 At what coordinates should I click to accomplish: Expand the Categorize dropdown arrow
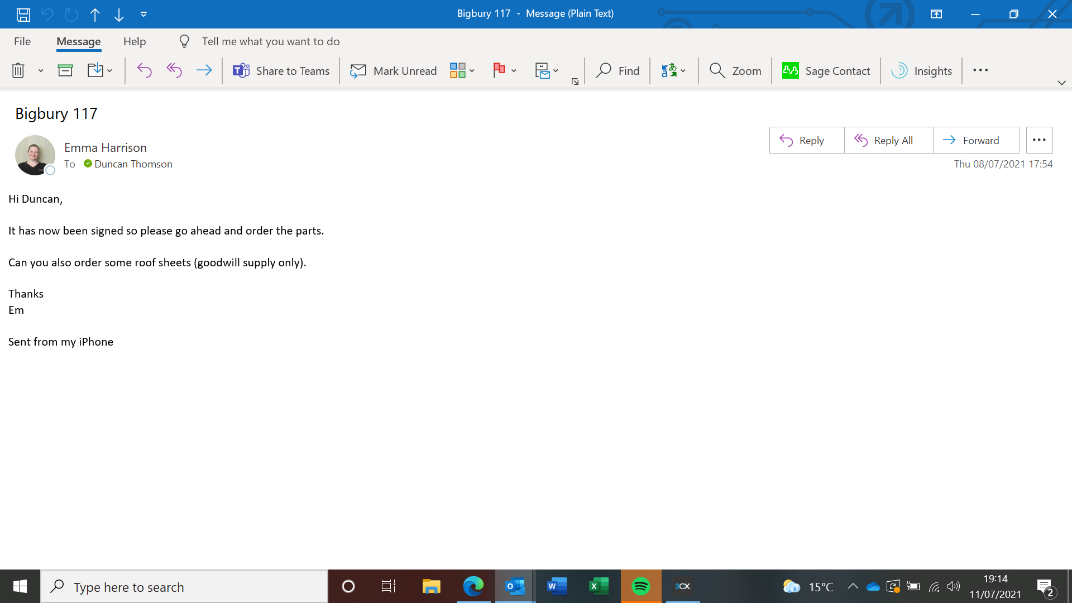(x=472, y=70)
